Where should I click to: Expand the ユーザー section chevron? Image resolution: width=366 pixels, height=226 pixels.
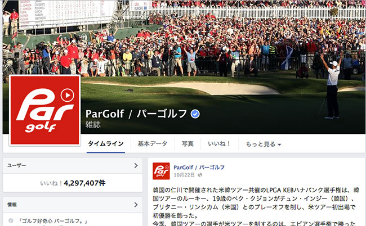(136, 166)
